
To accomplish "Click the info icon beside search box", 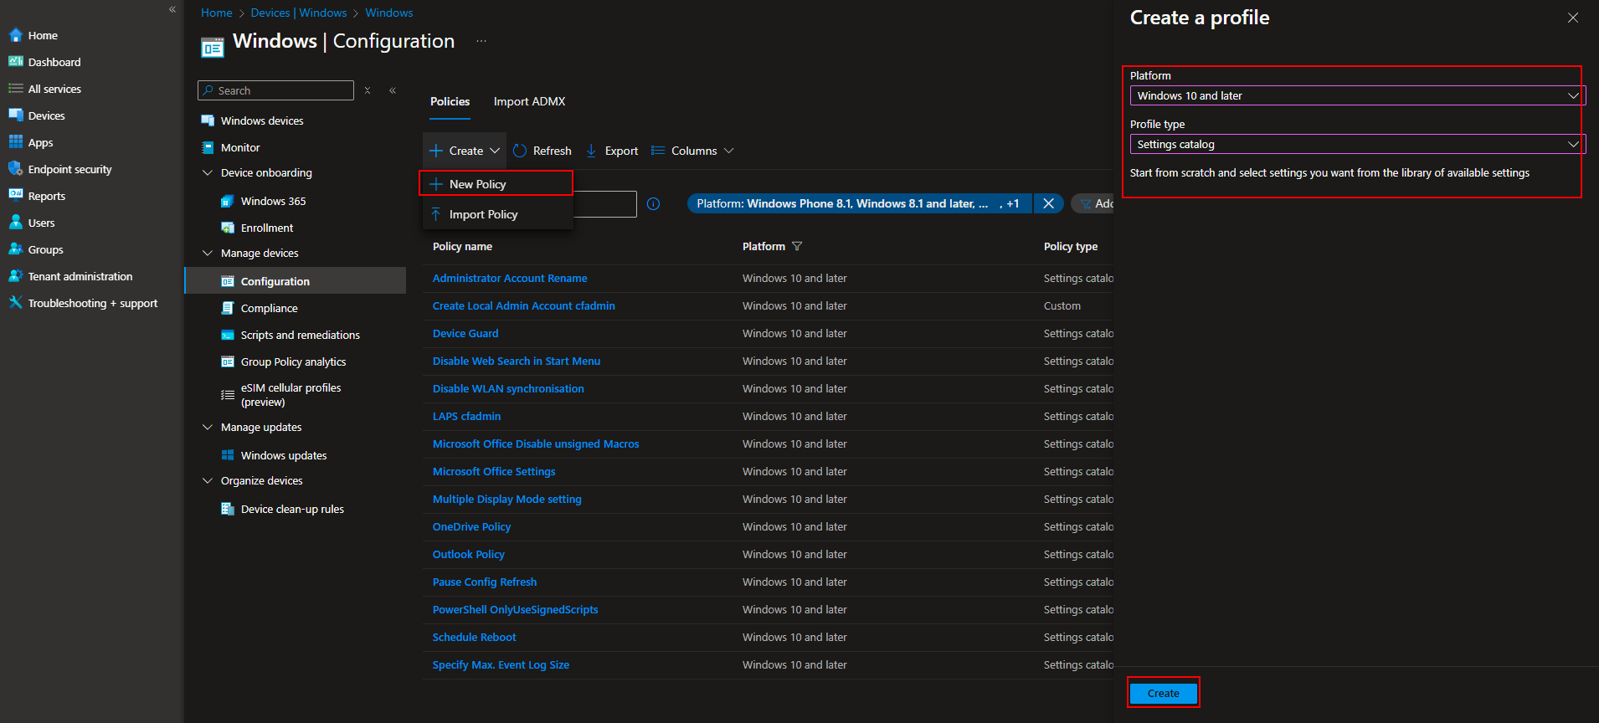I will pos(653,203).
